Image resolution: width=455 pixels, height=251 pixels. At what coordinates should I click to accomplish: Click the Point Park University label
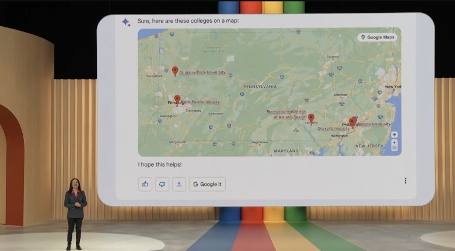(200, 102)
